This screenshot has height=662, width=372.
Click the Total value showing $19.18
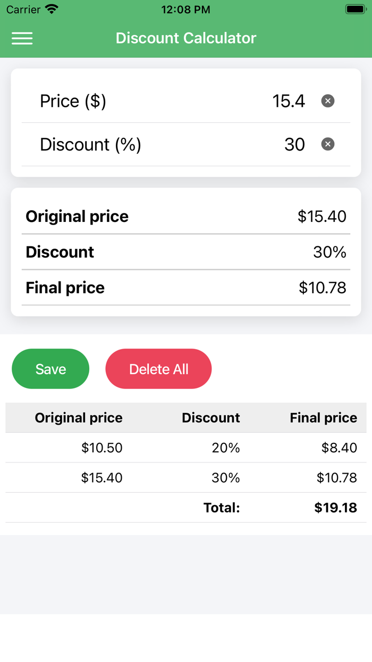coord(335,508)
